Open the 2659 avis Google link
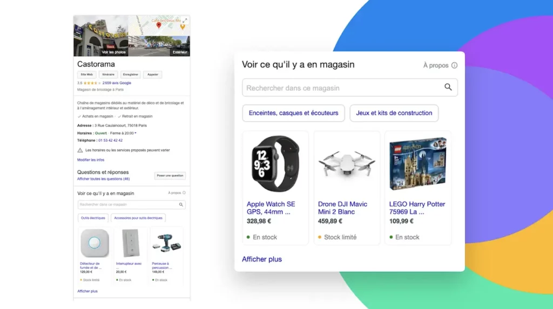 [117, 83]
